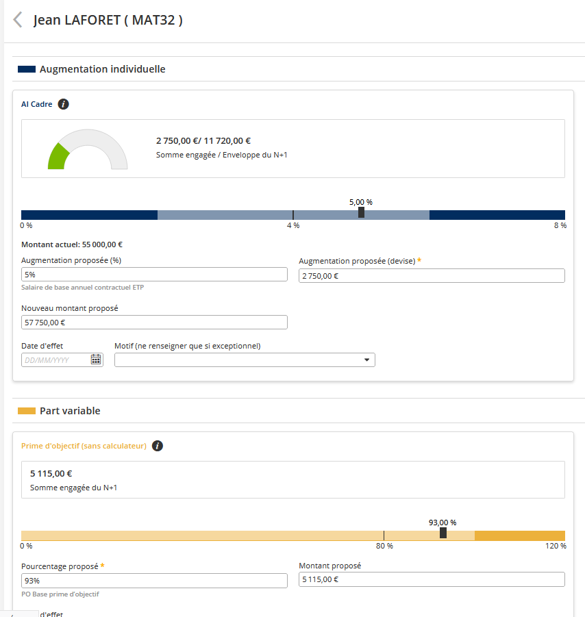Image resolution: width=585 pixels, height=617 pixels.
Task: Click the Montant proposé field
Action: (x=432, y=579)
